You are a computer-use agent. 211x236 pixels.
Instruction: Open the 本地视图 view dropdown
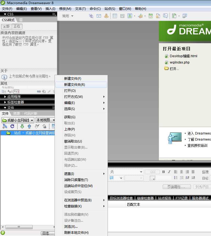point(45,120)
